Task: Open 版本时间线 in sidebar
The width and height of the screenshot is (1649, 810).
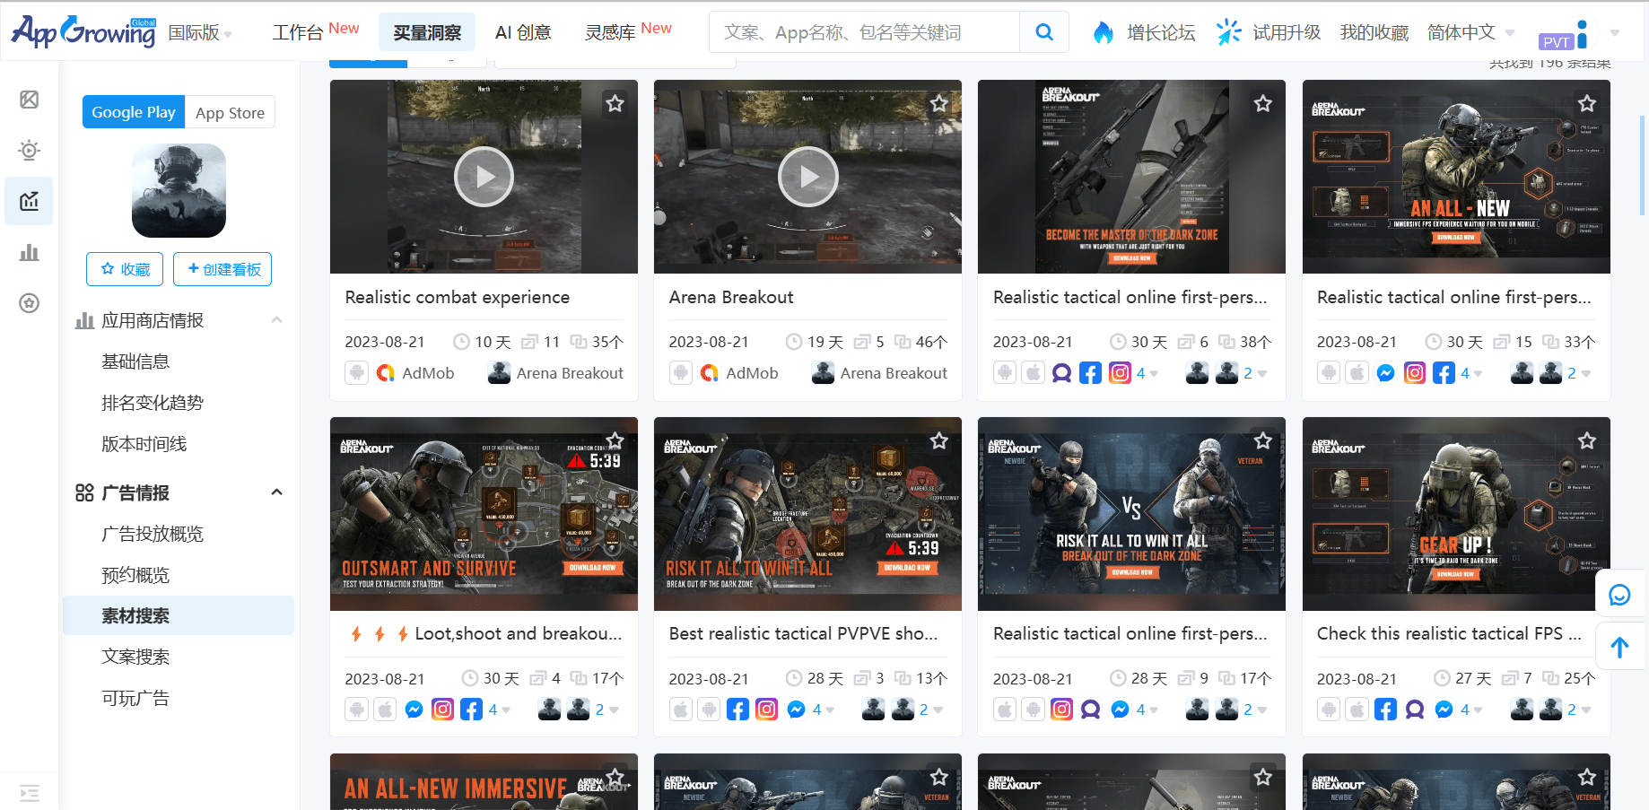Action: coord(144,444)
